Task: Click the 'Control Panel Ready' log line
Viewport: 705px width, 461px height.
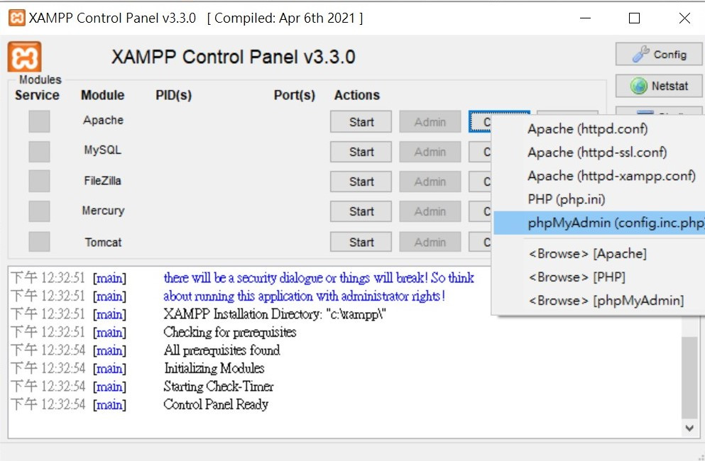Action: [216, 404]
